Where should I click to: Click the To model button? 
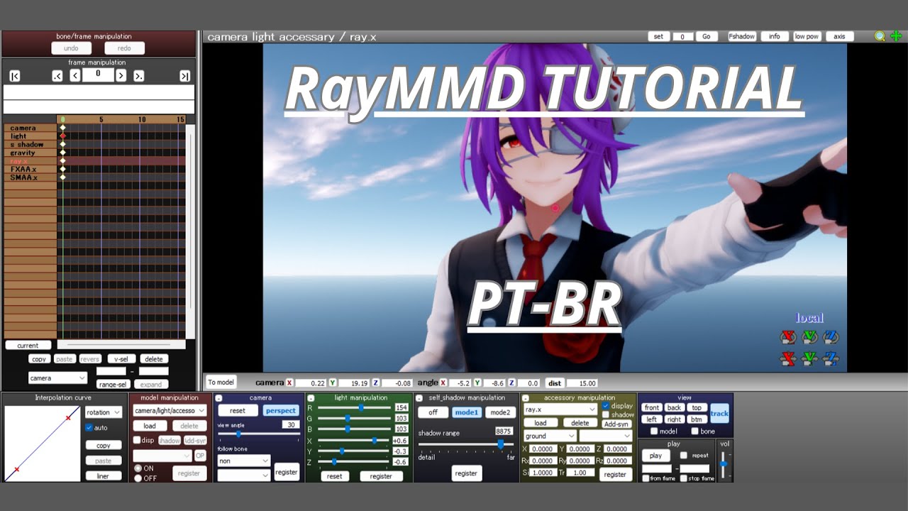click(x=221, y=382)
